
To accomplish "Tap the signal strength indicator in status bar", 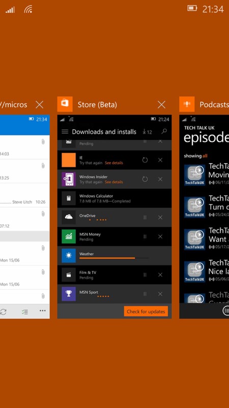I will [x=10, y=10].
